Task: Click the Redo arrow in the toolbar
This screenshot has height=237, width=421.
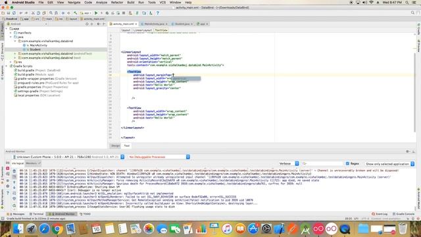Action: click(x=26, y=13)
